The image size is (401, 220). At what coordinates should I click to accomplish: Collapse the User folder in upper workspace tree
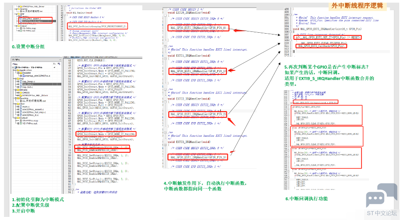[x=16, y=14]
